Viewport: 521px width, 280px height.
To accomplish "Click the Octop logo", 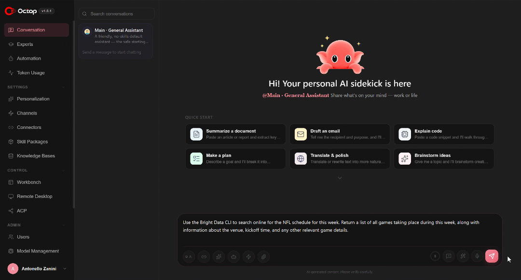I will pyautogui.click(x=21, y=11).
